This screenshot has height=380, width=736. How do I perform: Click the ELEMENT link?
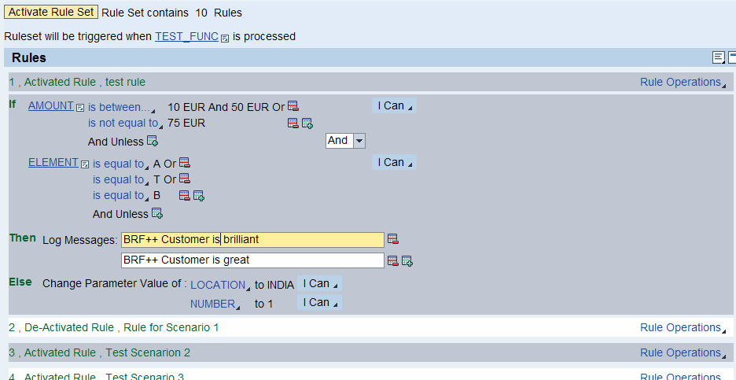pos(53,163)
